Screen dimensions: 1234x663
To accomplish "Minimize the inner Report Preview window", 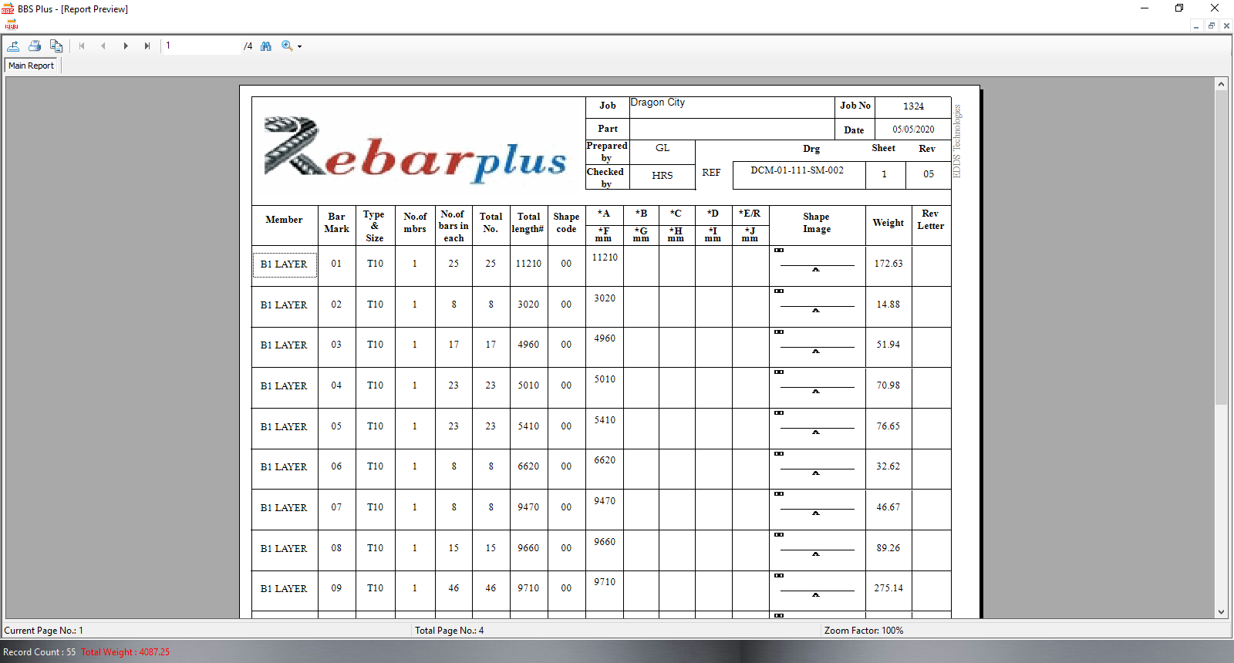I will coord(1196,25).
